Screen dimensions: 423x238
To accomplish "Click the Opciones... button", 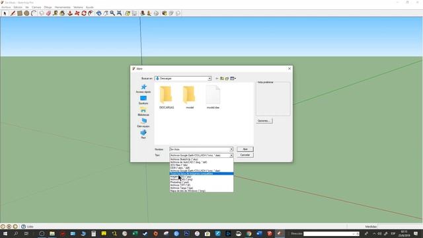I will pyautogui.click(x=264, y=121).
